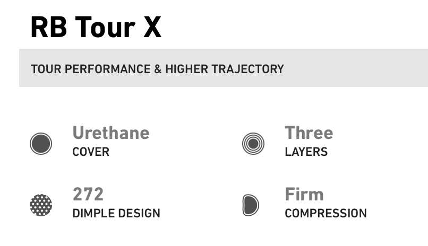Click the half-circle compression icon
This screenshot has height=246, width=428.
click(251, 205)
